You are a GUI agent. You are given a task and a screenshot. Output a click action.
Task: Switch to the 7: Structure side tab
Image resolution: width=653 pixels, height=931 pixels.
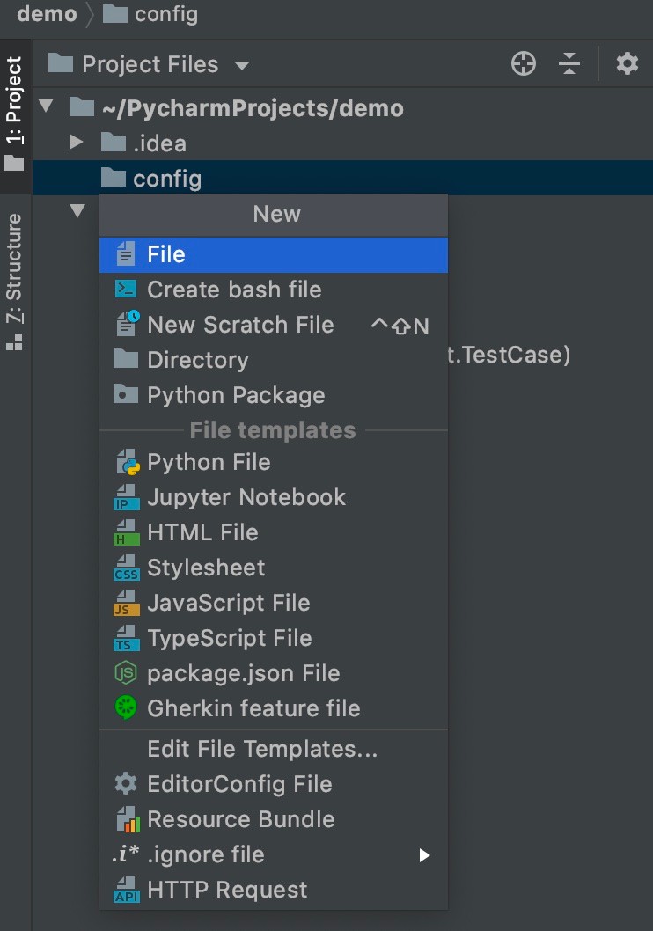pyautogui.click(x=14, y=282)
